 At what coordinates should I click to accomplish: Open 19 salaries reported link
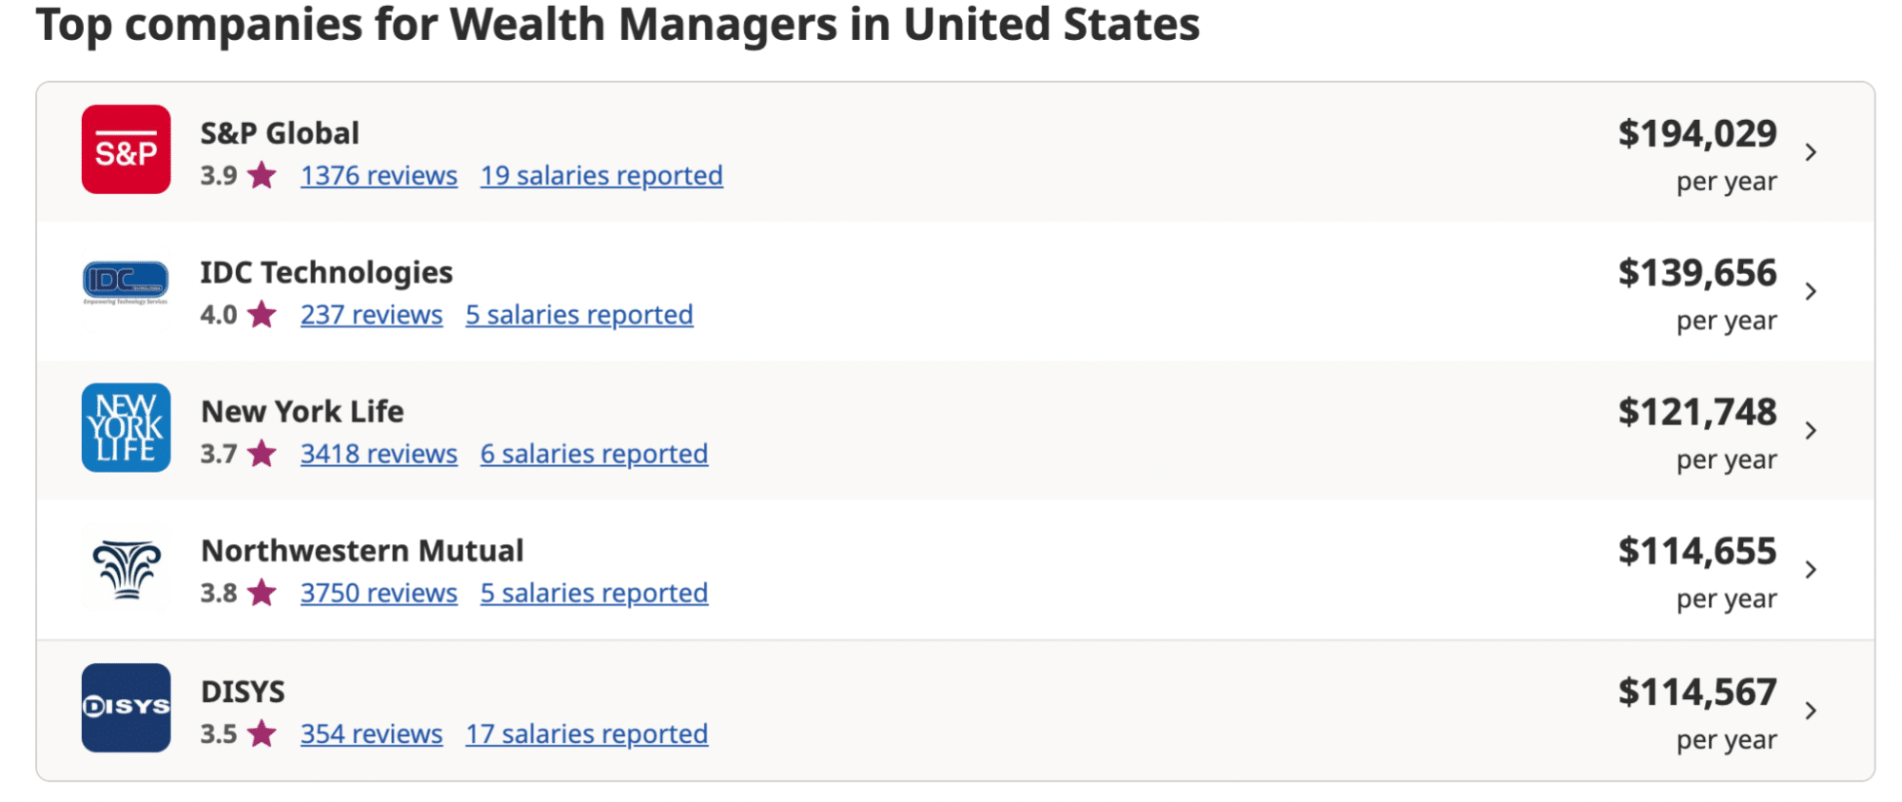[601, 176]
